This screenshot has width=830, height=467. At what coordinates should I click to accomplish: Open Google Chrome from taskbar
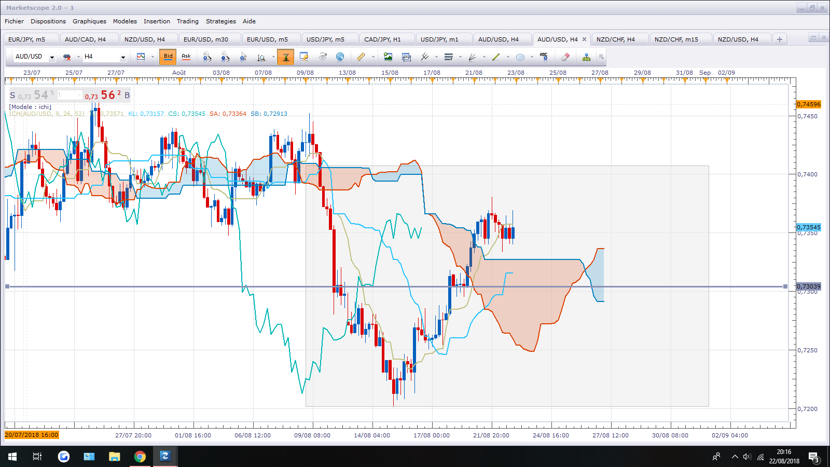(x=140, y=457)
